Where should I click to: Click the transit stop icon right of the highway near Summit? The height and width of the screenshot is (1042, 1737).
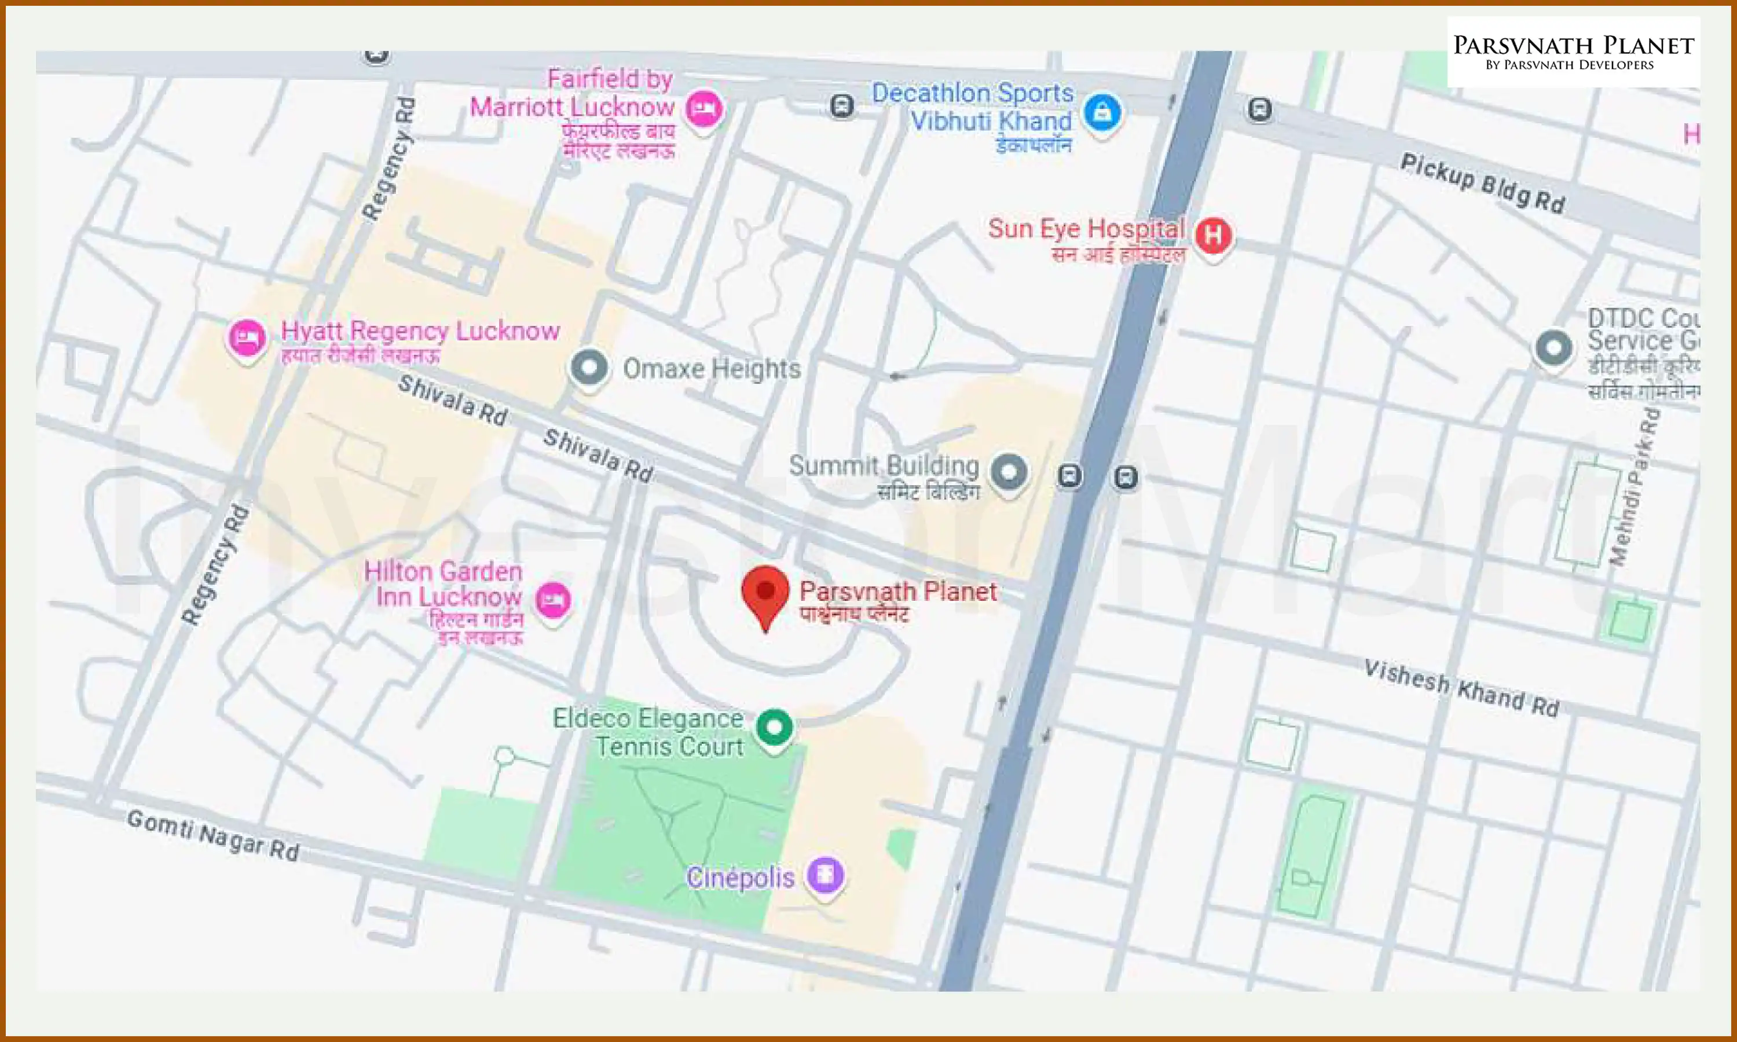[x=1126, y=478]
